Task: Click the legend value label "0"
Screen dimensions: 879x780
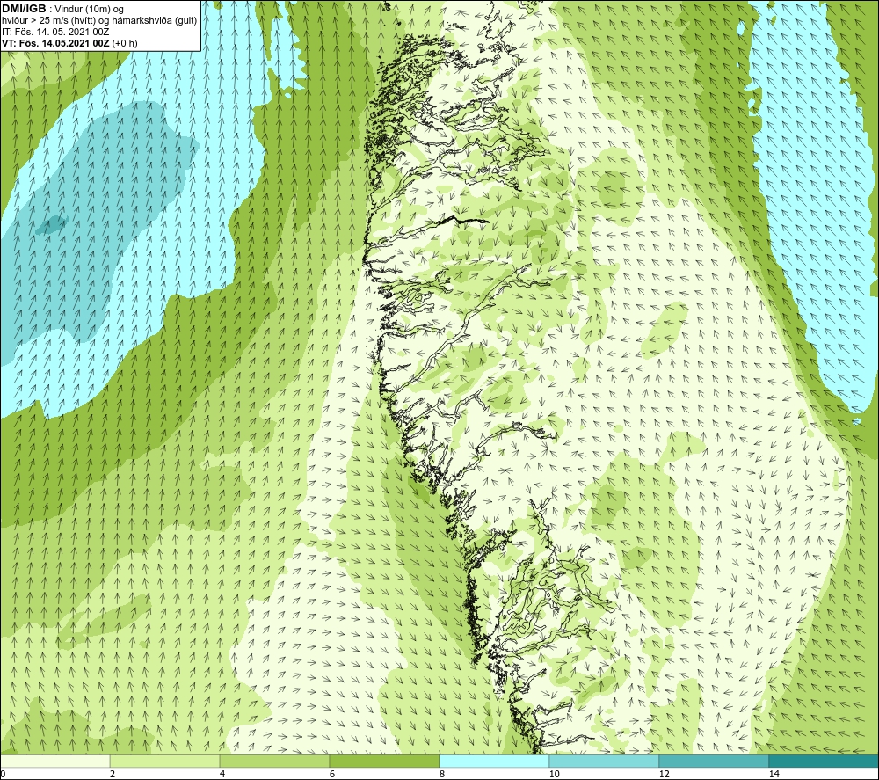Action: point(3,775)
